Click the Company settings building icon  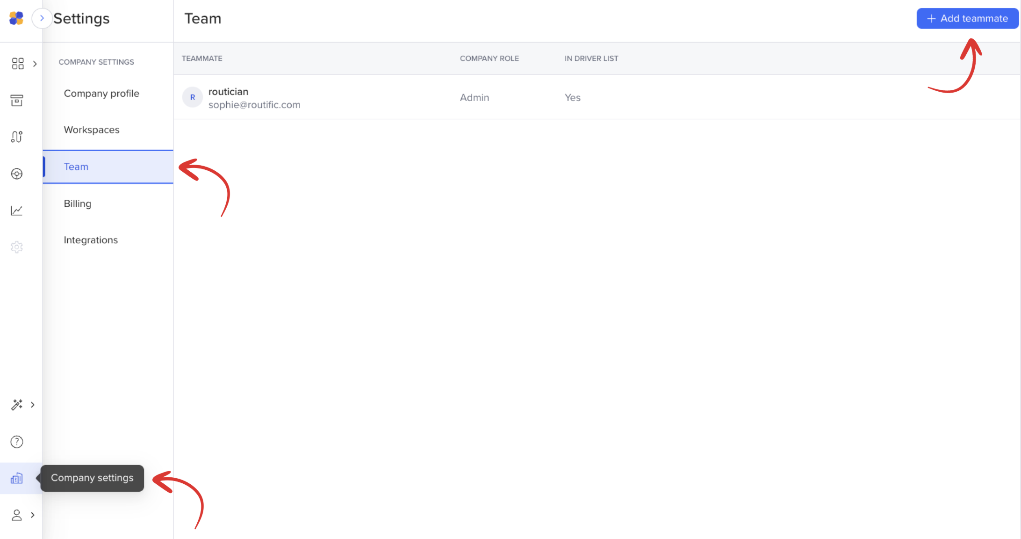pos(17,478)
